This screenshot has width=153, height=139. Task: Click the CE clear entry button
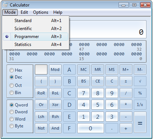98,81
